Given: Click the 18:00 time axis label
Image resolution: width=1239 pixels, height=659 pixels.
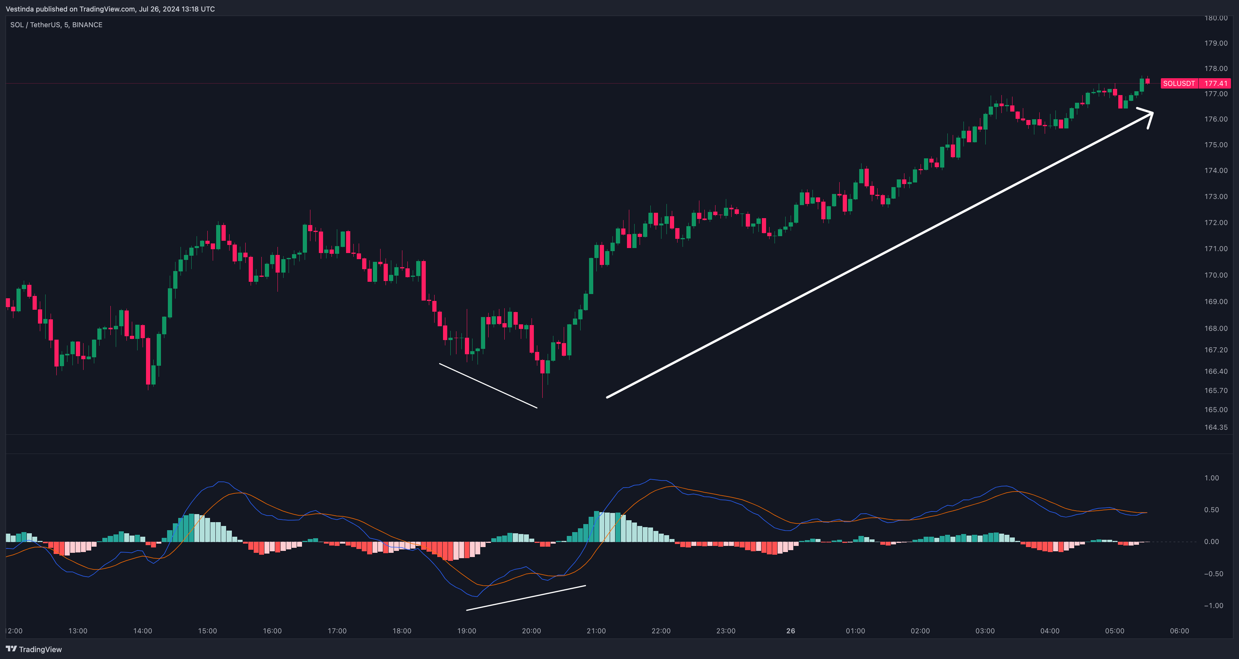Looking at the screenshot, I should (x=402, y=631).
